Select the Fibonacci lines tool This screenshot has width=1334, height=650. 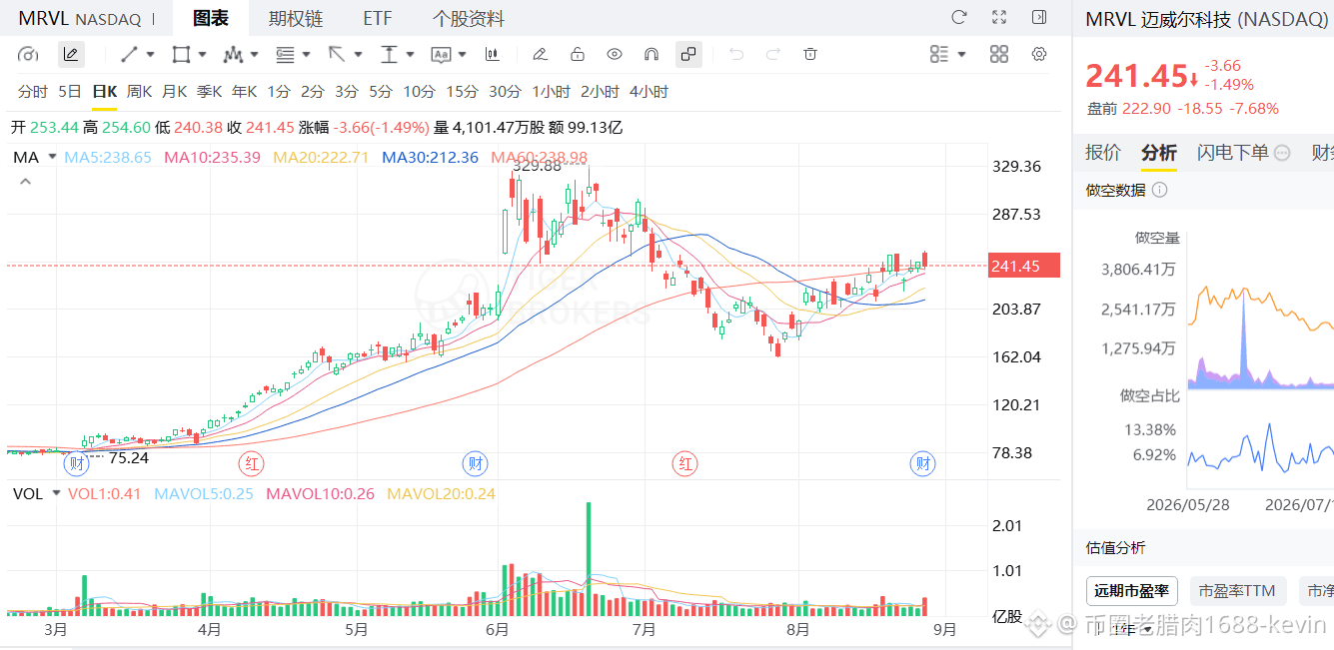pyautogui.click(x=285, y=54)
